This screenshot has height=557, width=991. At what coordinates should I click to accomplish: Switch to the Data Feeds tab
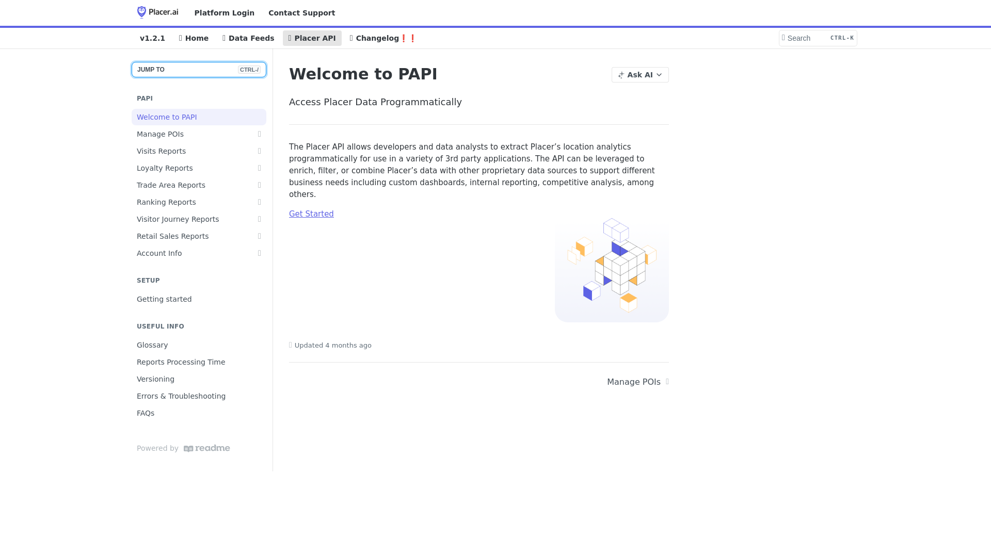(248, 38)
